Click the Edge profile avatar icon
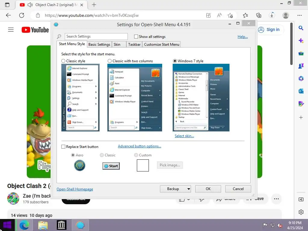Viewport: 308px width, 231px height. (285, 15)
